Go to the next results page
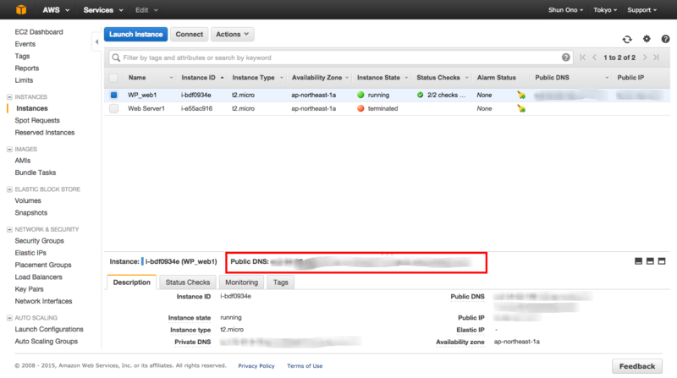Image resolution: width=677 pixels, height=378 pixels. coord(645,58)
